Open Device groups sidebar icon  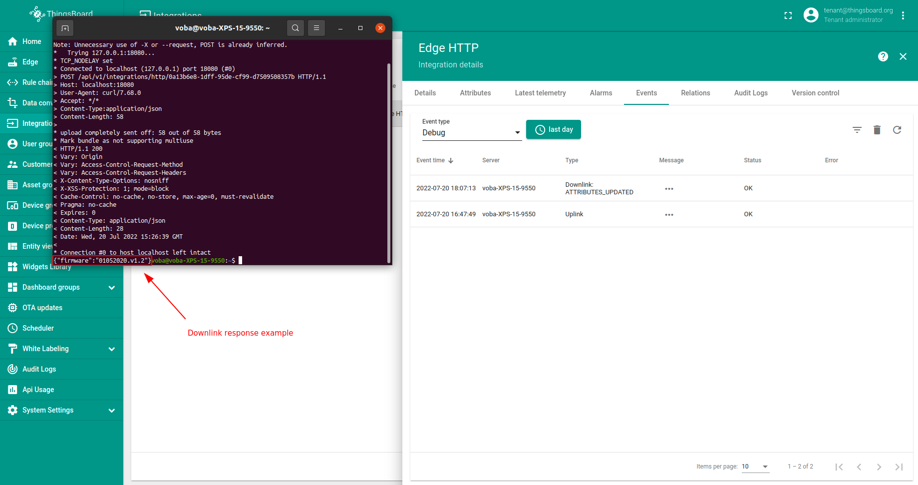pos(13,205)
